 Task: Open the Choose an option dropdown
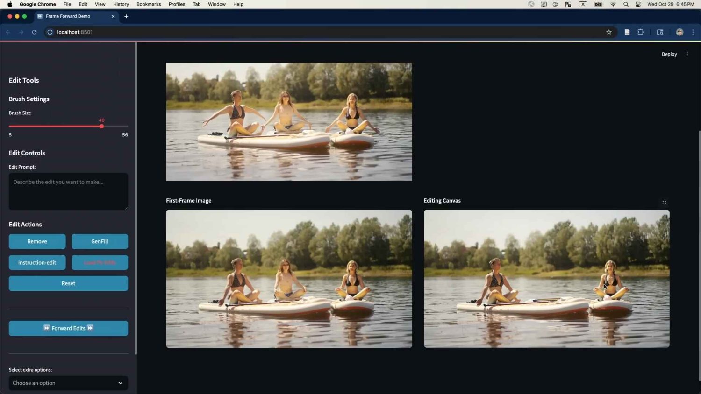click(68, 383)
